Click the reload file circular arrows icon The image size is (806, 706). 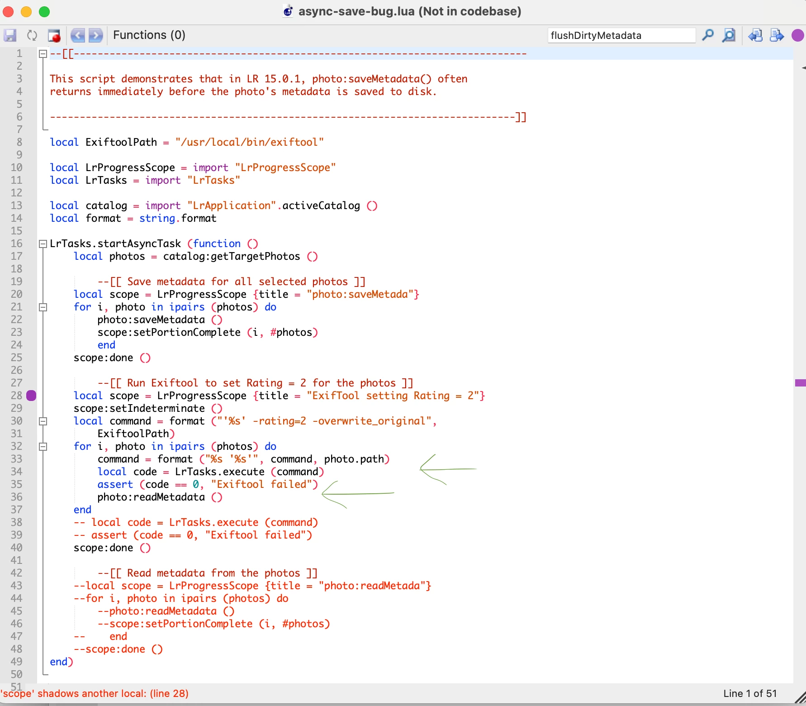click(x=32, y=35)
